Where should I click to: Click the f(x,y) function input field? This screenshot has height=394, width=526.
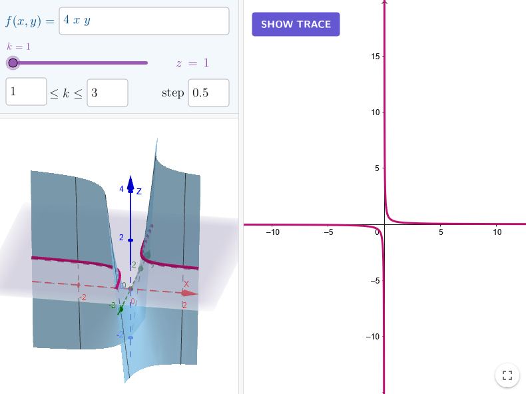tap(144, 21)
